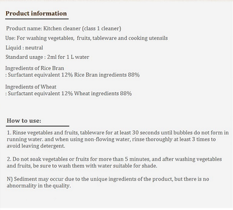Click the How to use heading
Screen dimensions: 233x210
point(24,120)
